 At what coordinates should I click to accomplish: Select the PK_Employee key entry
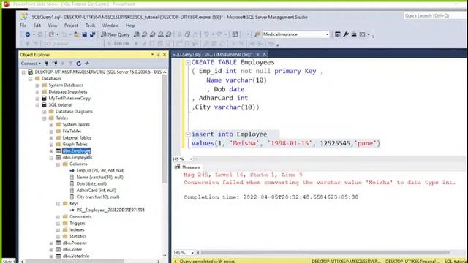[x=110, y=210]
